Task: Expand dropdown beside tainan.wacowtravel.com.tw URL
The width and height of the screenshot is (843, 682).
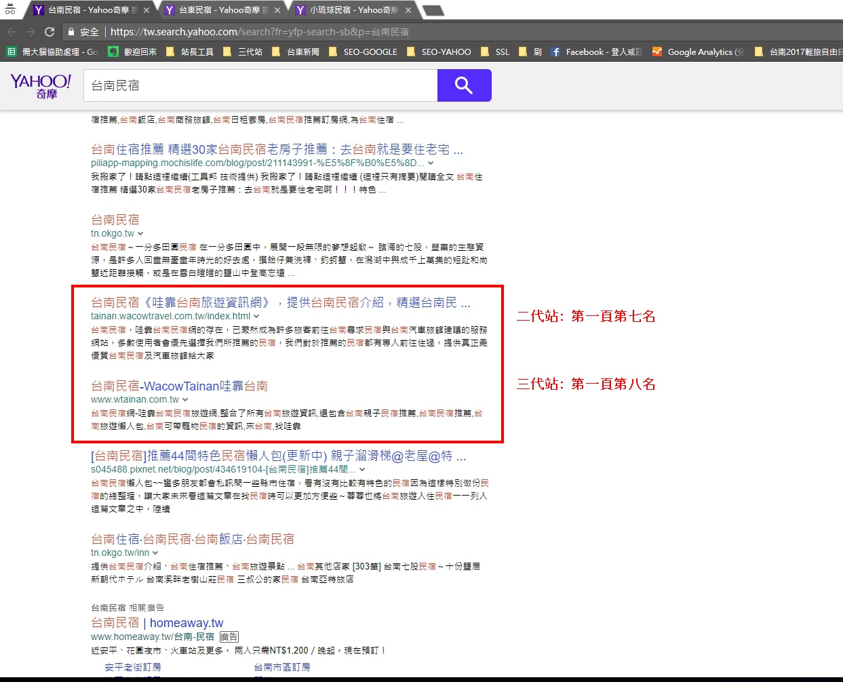Action: pyautogui.click(x=256, y=317)
